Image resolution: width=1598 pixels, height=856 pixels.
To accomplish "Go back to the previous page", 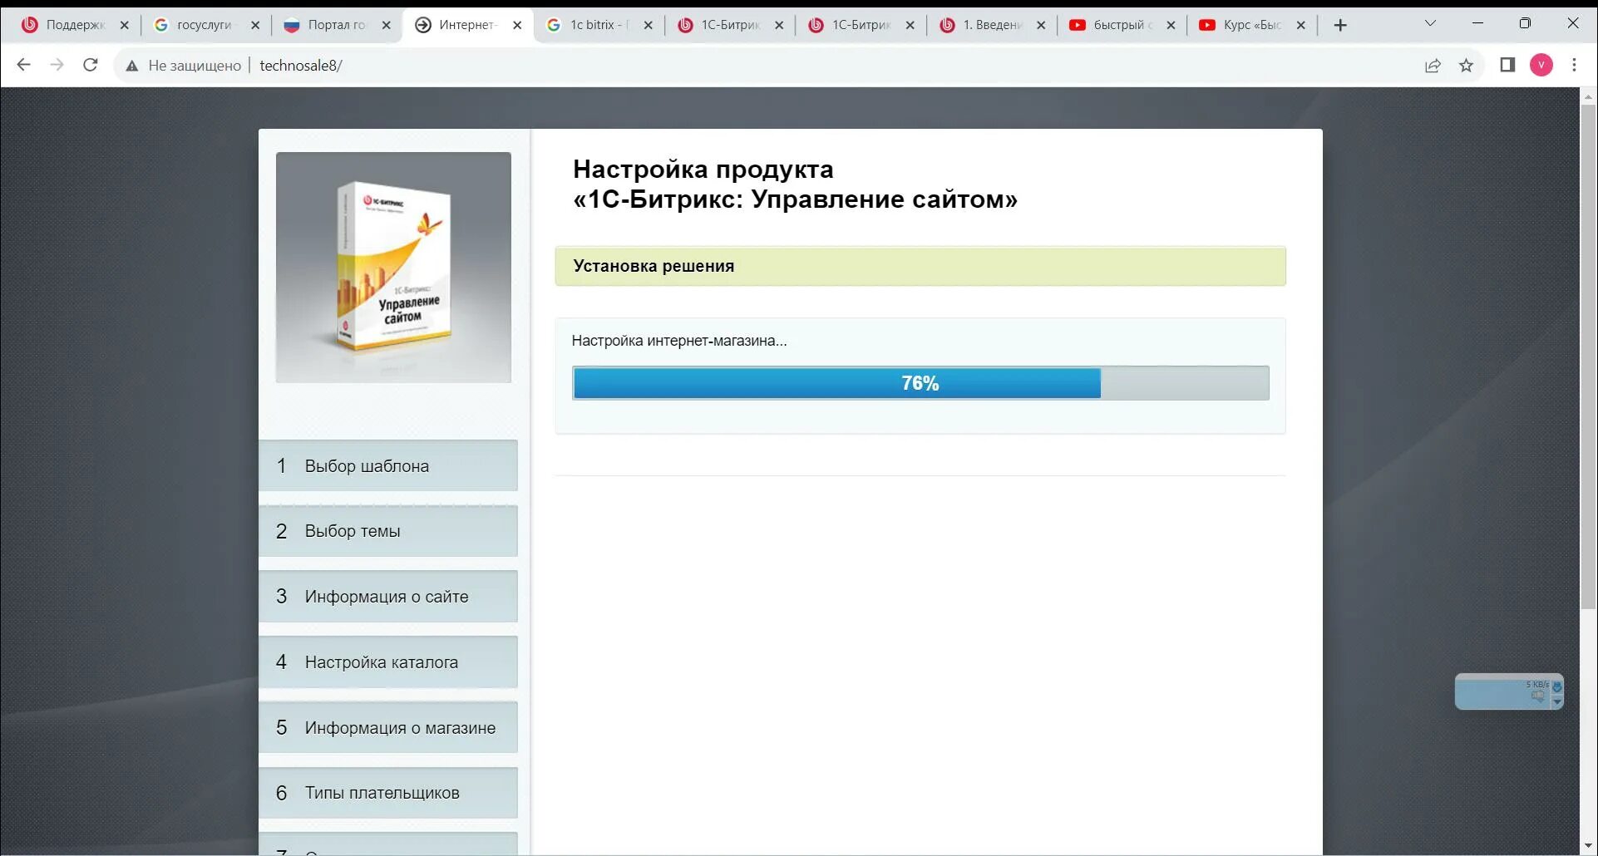I will point(23,65).
